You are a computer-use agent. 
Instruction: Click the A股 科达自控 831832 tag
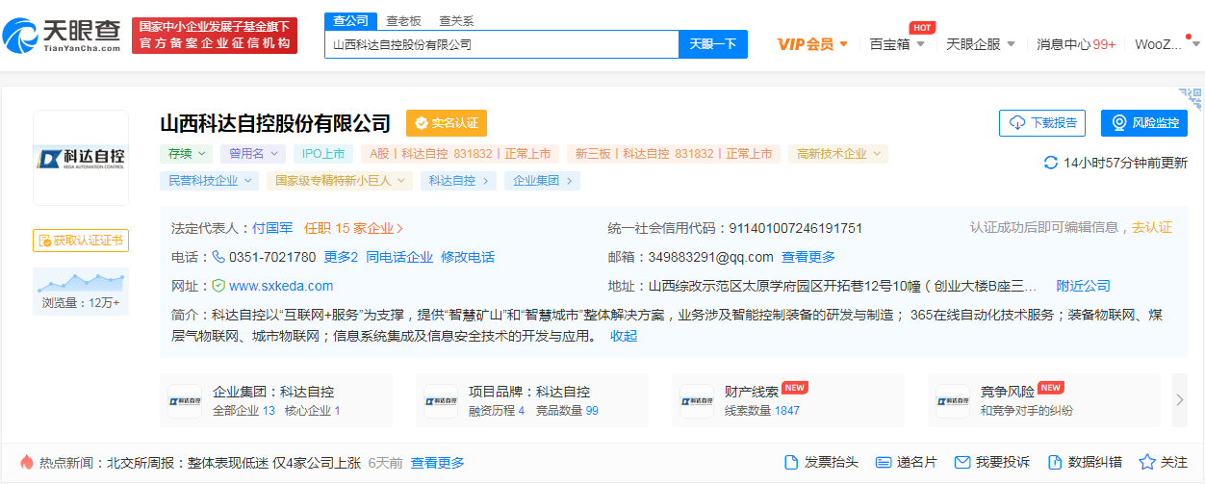click(x=460, y=154)
